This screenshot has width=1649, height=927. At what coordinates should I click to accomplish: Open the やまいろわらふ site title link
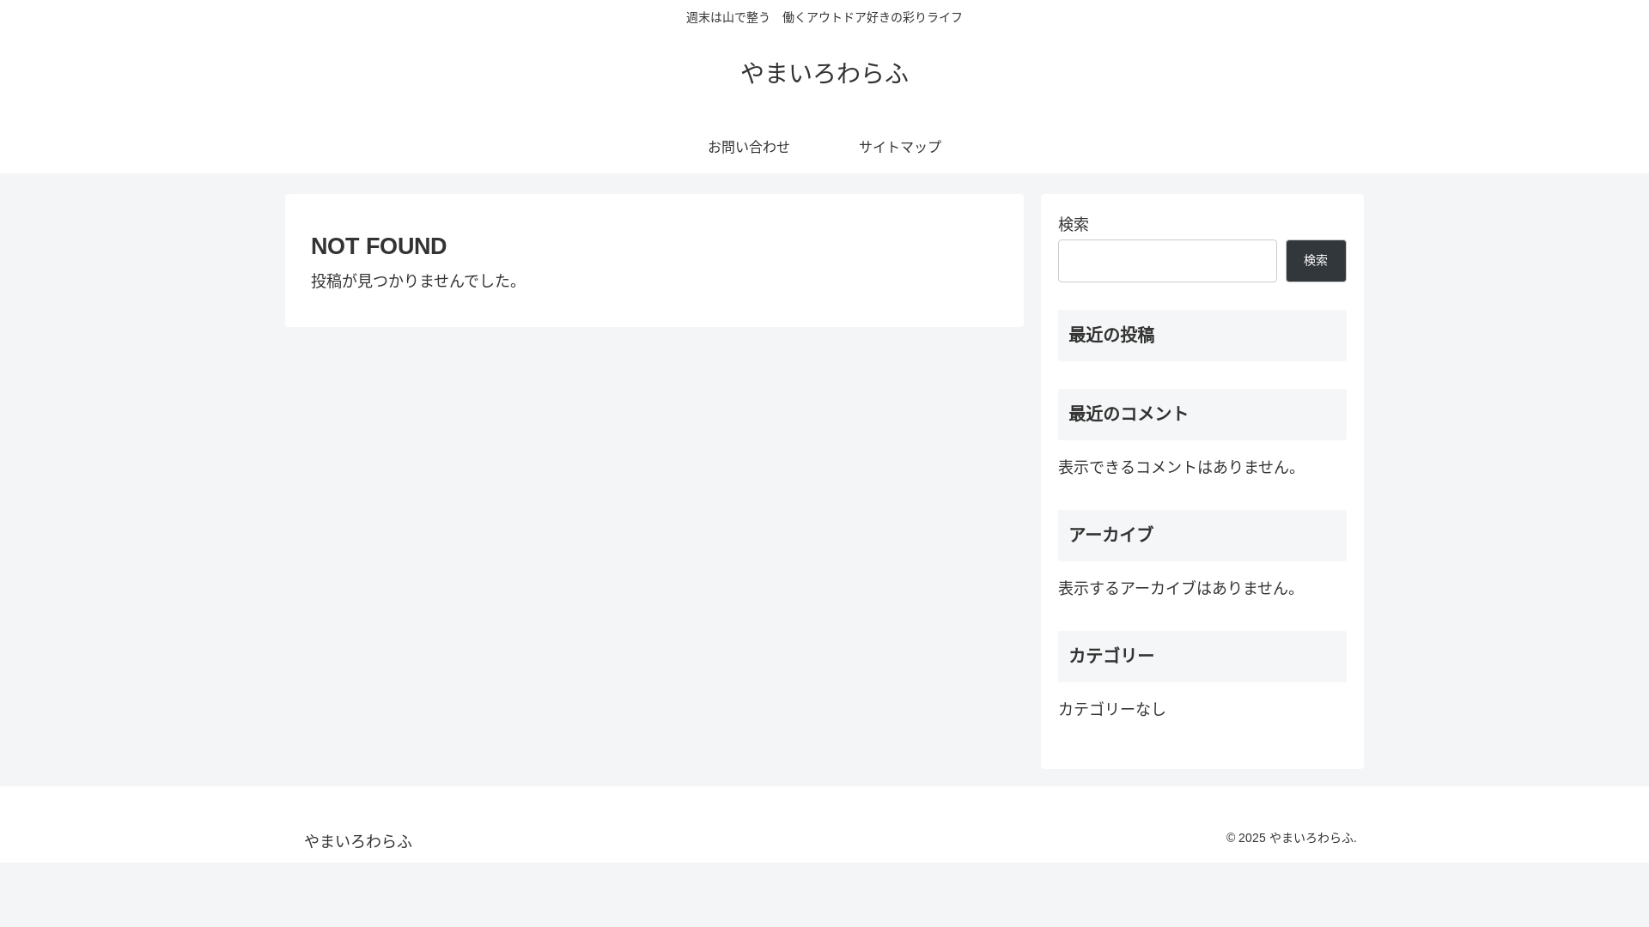tap(824, 73)
